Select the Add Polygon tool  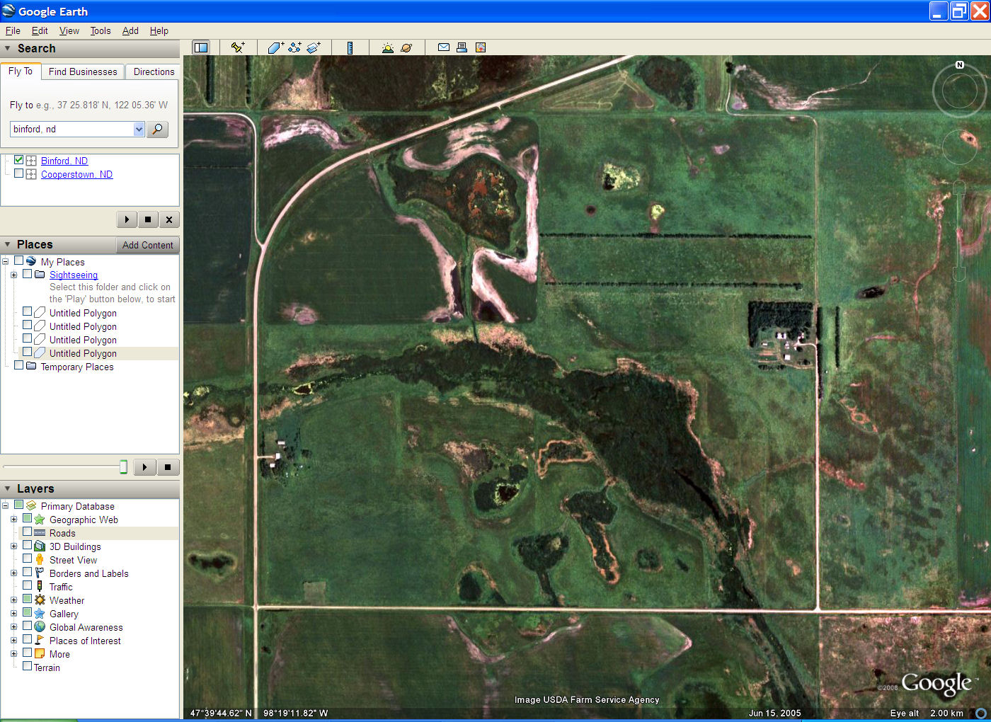[x=276, y=47]
